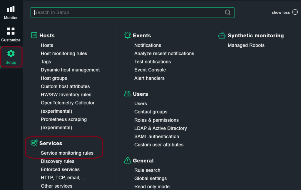This screenshot has height=190, width=301.
Task: Click the Events bell icon
Action: 127,35
